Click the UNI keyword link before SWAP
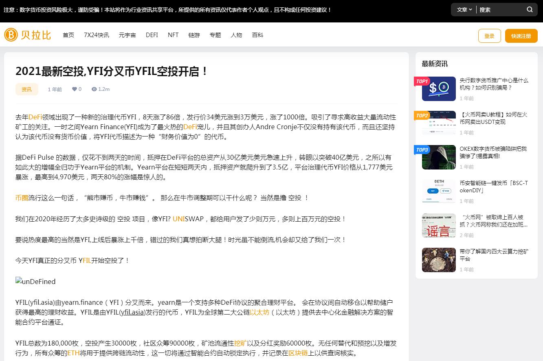The image size is (543, 361). [178, 219]
